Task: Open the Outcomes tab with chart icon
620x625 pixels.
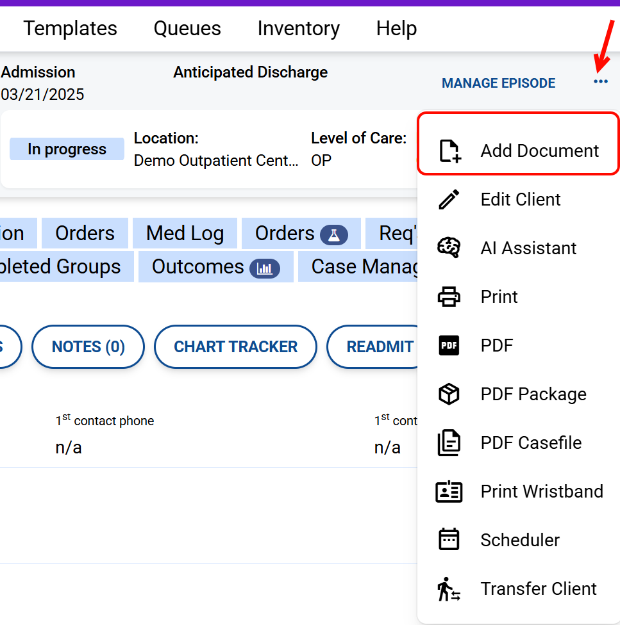Action: (x=215, y=267)
